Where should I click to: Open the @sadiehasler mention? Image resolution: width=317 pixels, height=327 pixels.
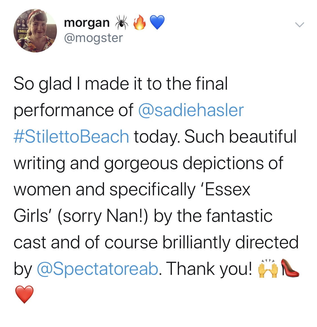pos(191,110)
